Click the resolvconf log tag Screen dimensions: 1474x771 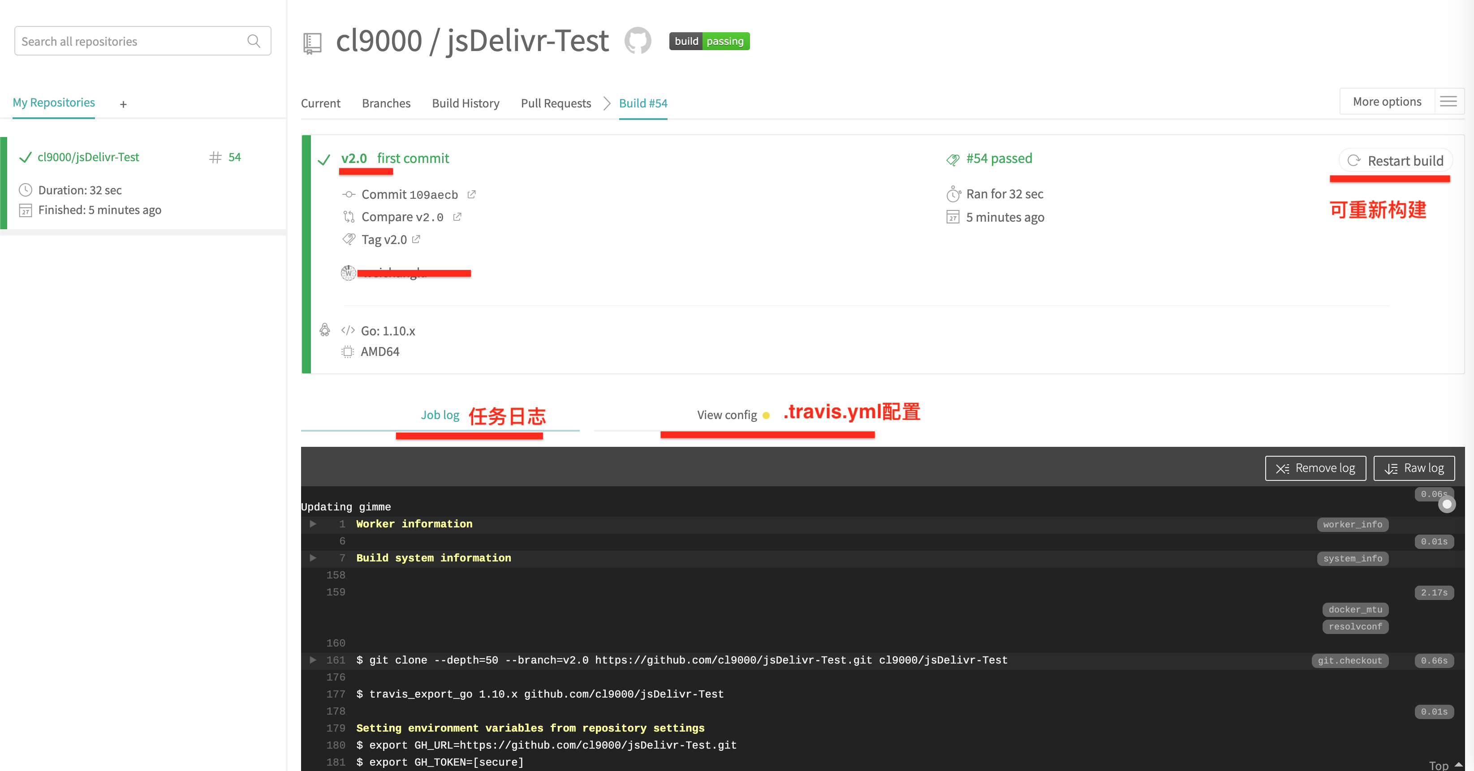pos(1355,627)
